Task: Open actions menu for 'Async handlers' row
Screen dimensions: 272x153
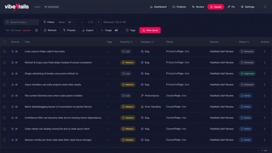Action: 265,85
